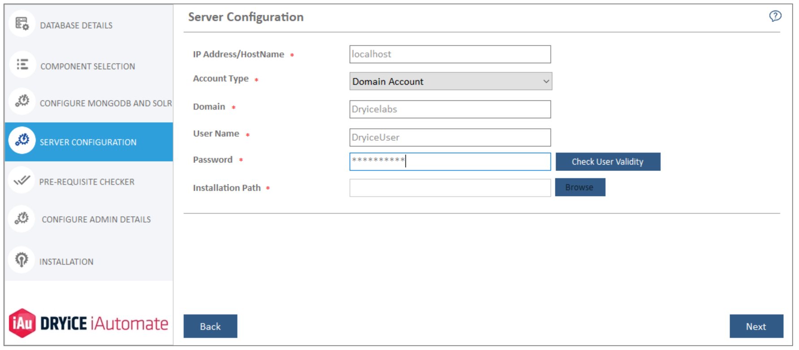Click Browse for the installation path
Viewport: 799px width, 350px height.
coord(580,188)
